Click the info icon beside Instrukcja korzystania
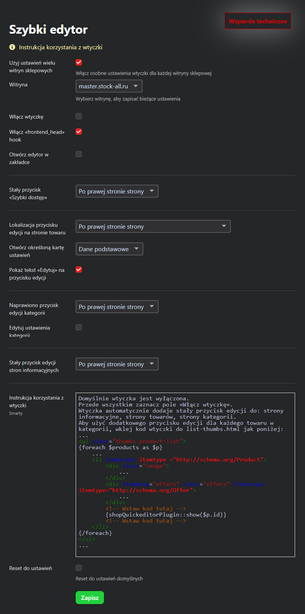 12,47
